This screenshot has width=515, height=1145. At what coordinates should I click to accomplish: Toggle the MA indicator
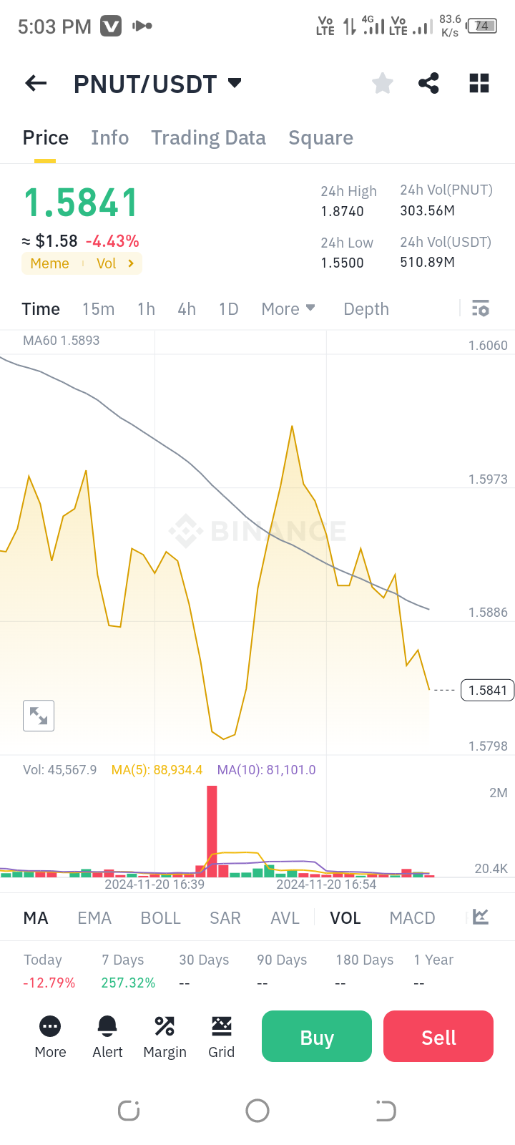pyautogui.click(x=36, y=918)
